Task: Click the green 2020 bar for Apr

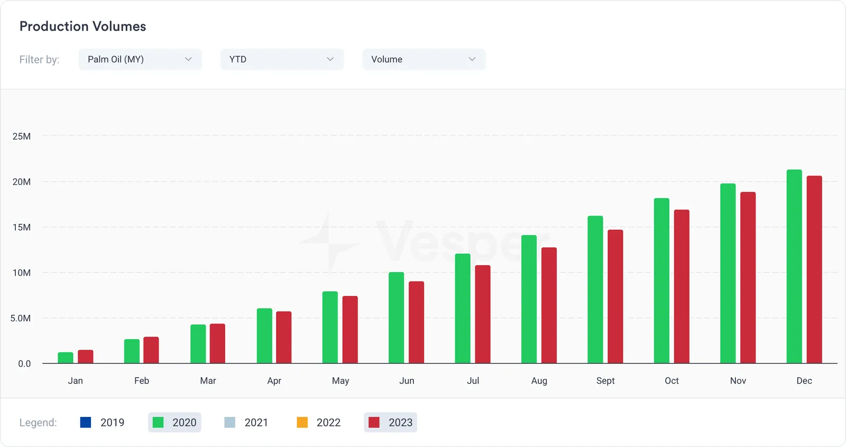Action: tap(264, 336)
